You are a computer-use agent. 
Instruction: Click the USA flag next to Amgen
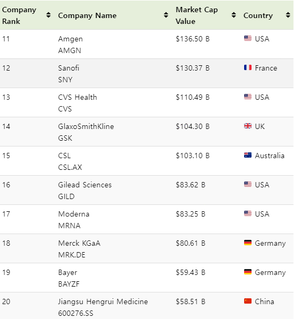click(x=248, y=38)
